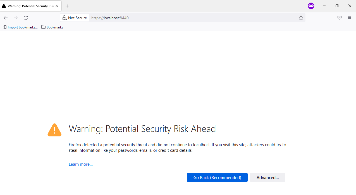Click the Not Secure lock icon
Image resolution: width=356 pixels, height=195 pixels.
point(64,18)
